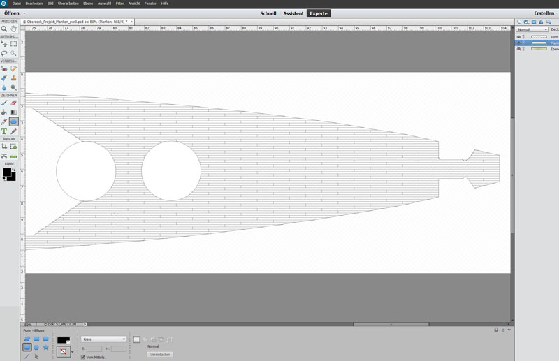Image resolution: width=559 pixels, height=361 pixels.
Task: Expand the 'Erstellen' dropdown
Action: [545, 13]
